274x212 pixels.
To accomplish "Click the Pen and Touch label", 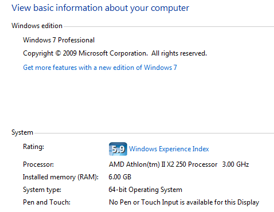I will tap(46, 202).
